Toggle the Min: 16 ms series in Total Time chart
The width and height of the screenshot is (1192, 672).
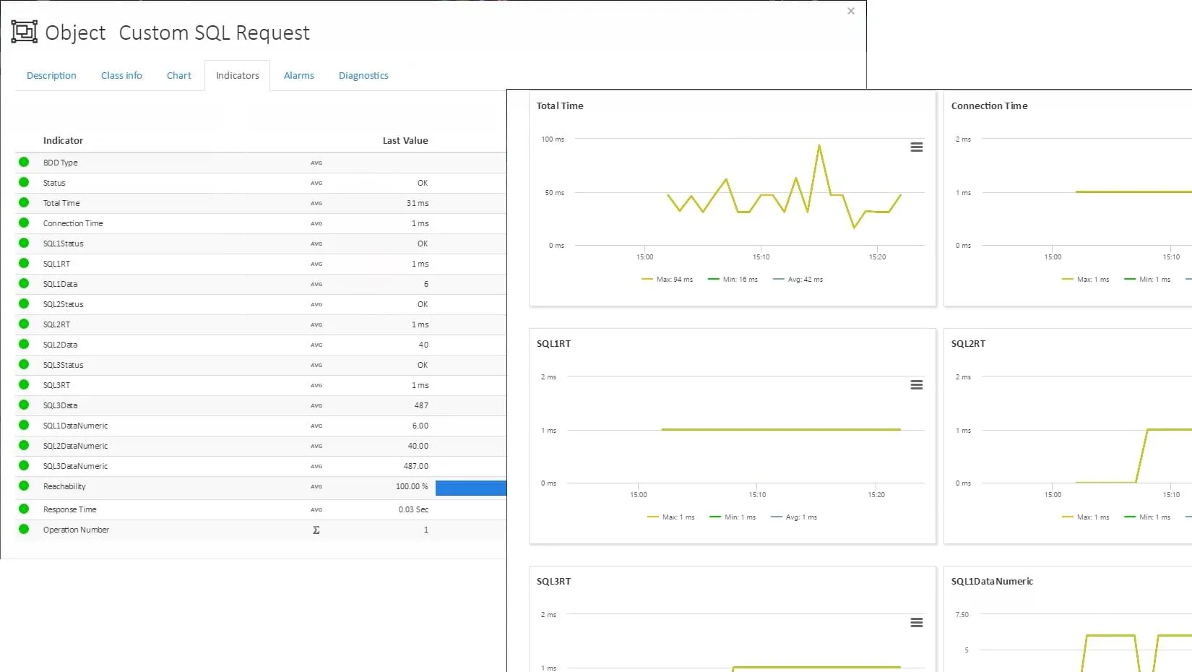[x=732, y=279]
